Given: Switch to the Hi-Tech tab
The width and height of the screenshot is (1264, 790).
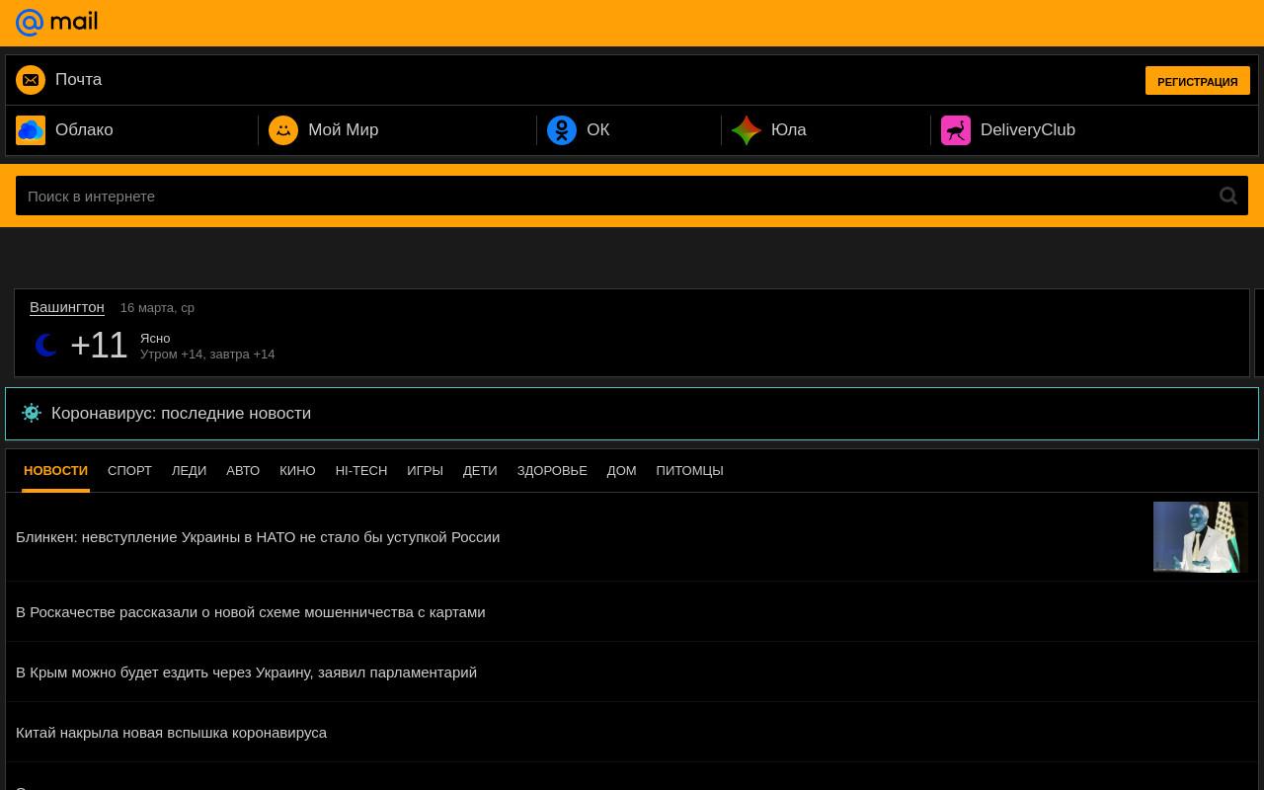Looking at the screenshot, I should 361,471.
